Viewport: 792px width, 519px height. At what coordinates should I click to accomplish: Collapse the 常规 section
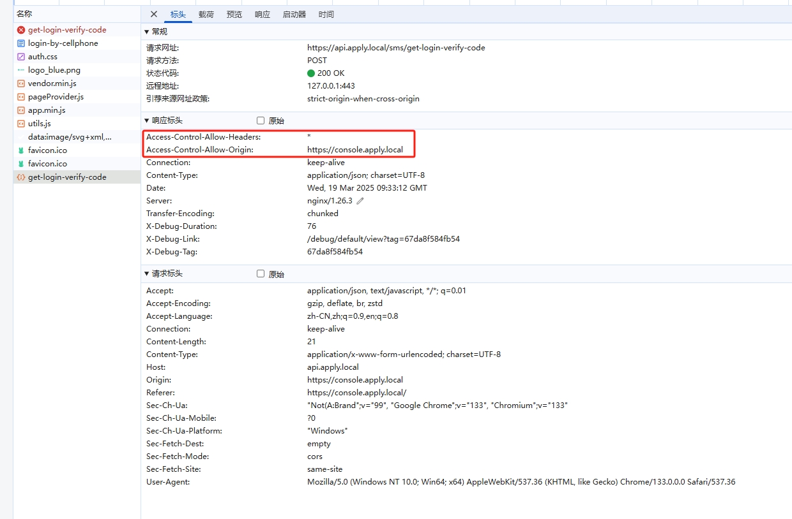point(147,32)
